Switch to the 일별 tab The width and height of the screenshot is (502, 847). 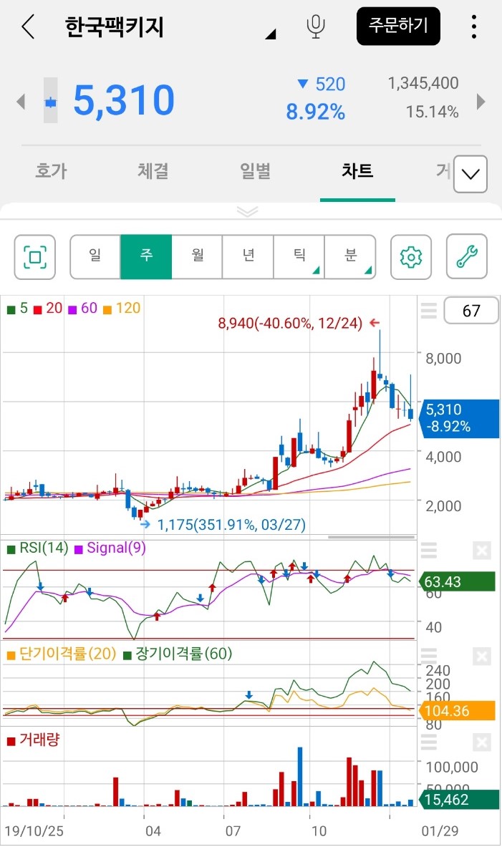click(x=255, y=171)
